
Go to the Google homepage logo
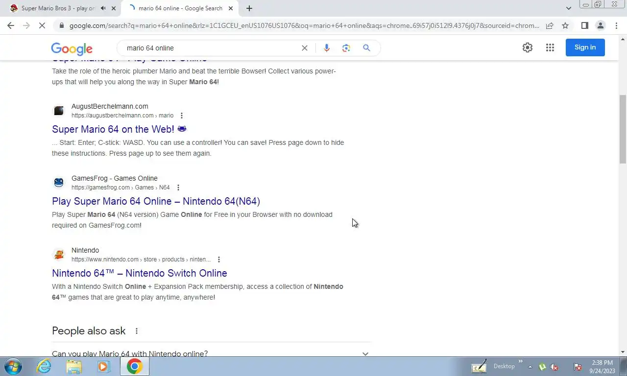pos(72,48)
